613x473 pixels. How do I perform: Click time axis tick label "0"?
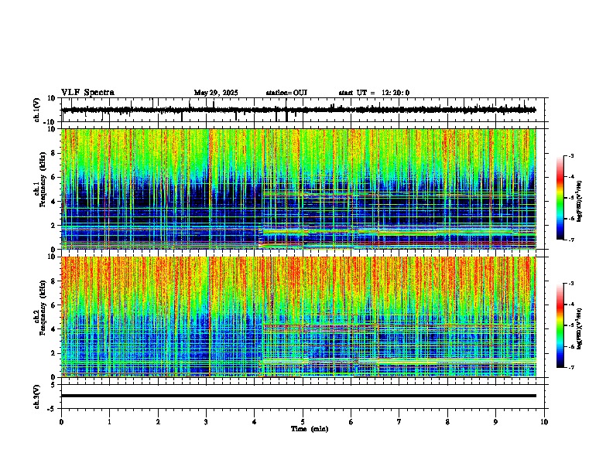(61, 422)
